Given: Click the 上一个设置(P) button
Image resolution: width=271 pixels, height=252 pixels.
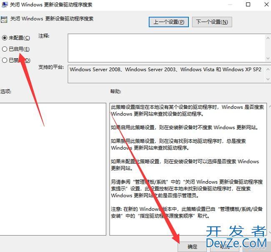Looking at the screenshot, I should [168, 22].
